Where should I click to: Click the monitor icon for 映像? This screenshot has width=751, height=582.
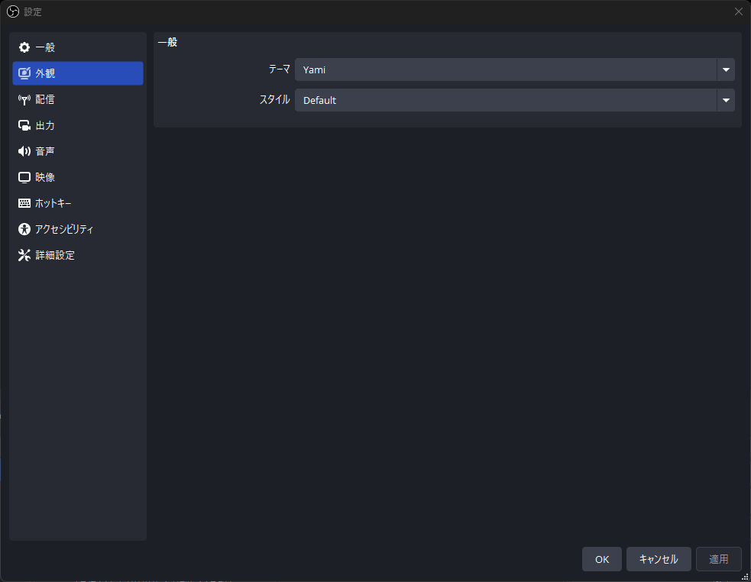(24, 177)
